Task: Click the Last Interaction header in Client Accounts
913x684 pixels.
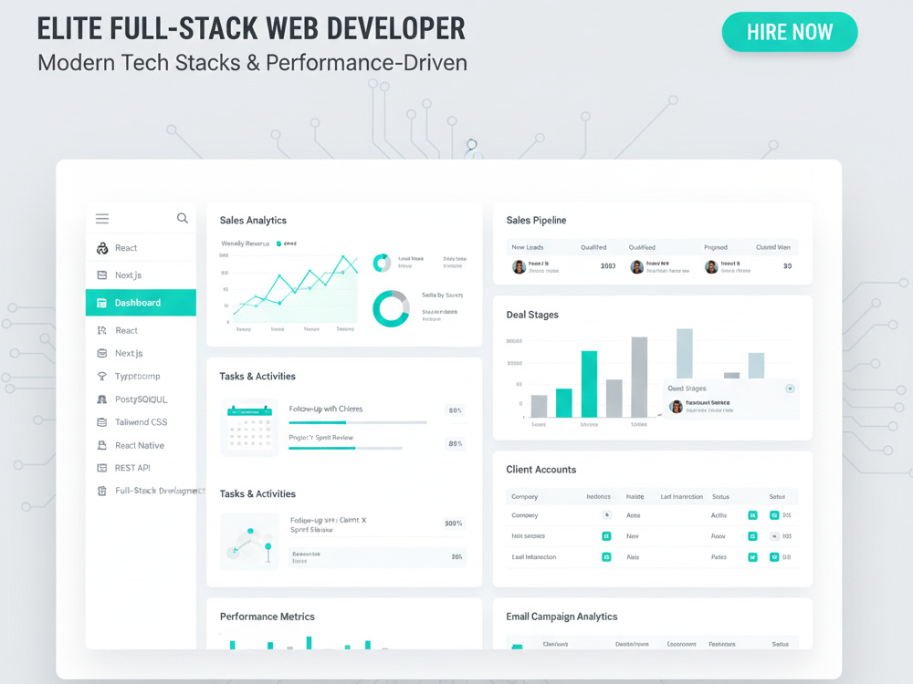Action: tap(682, 497)
